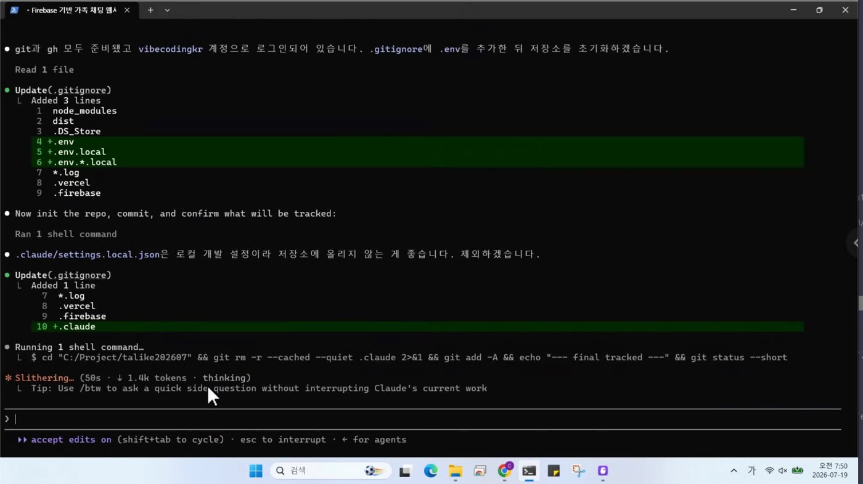Open the Windows Start menu
This screenshot has height=484, width=863.
pos(256,471)
